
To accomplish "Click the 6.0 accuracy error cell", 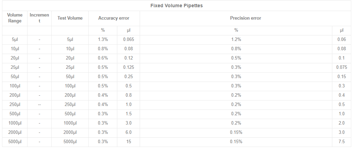I will pos(128,132).
